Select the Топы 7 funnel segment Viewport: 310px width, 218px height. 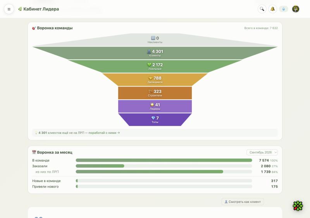[x=155, y=119]
